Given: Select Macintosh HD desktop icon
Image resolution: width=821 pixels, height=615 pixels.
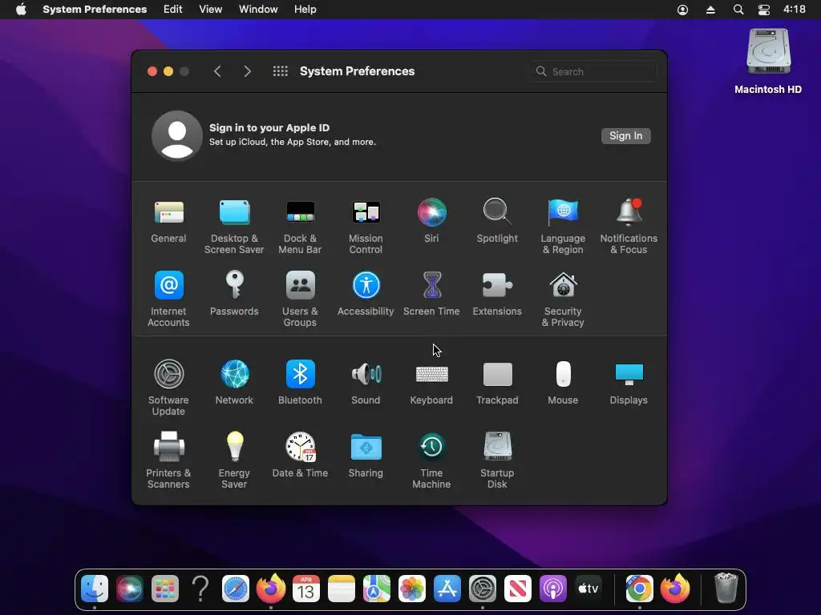Looking at the screenshot, I should coord(768,51).
